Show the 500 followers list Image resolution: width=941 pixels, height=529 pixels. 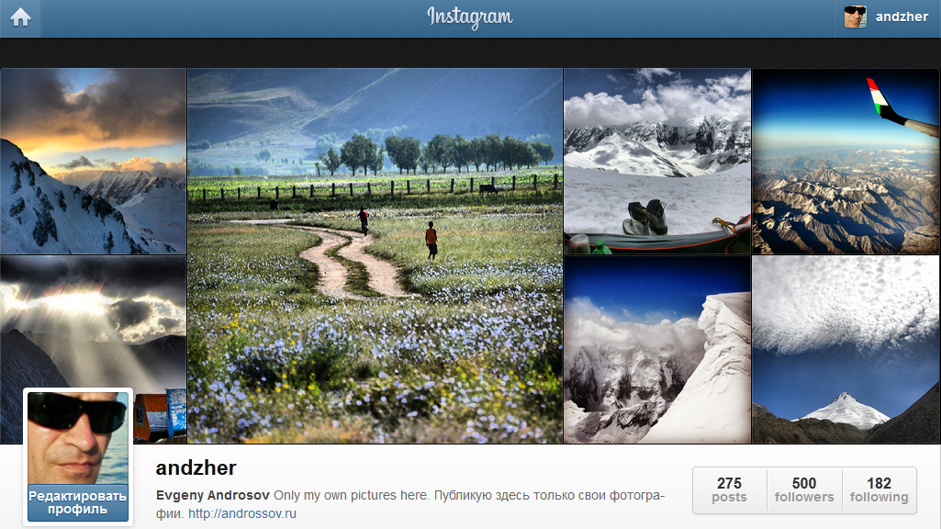coord(804,490)
